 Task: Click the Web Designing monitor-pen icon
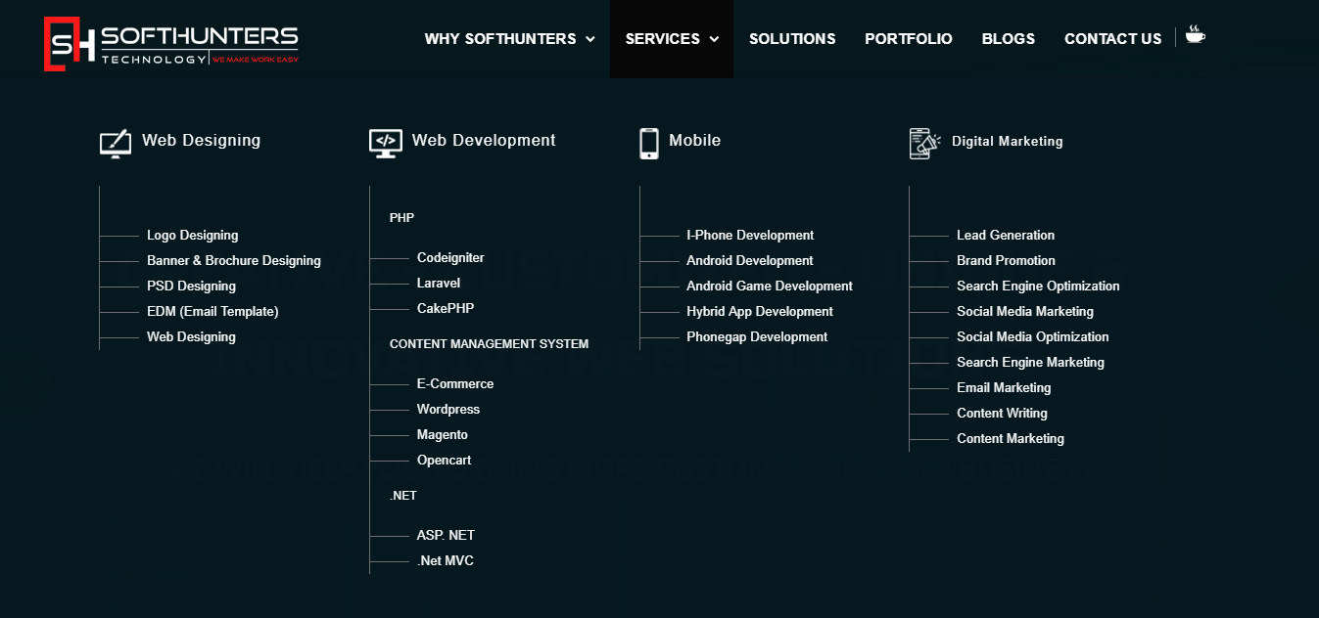[116, 143]
